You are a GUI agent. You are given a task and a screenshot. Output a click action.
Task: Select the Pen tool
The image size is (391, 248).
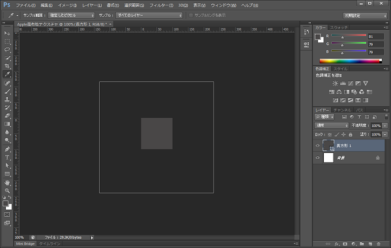pyautogui.click(x=7, y=149)
